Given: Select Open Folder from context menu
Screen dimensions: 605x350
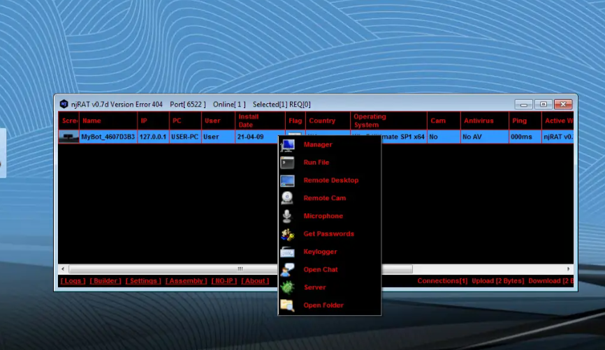Looking at the screenshot, I should click(323, 305).
